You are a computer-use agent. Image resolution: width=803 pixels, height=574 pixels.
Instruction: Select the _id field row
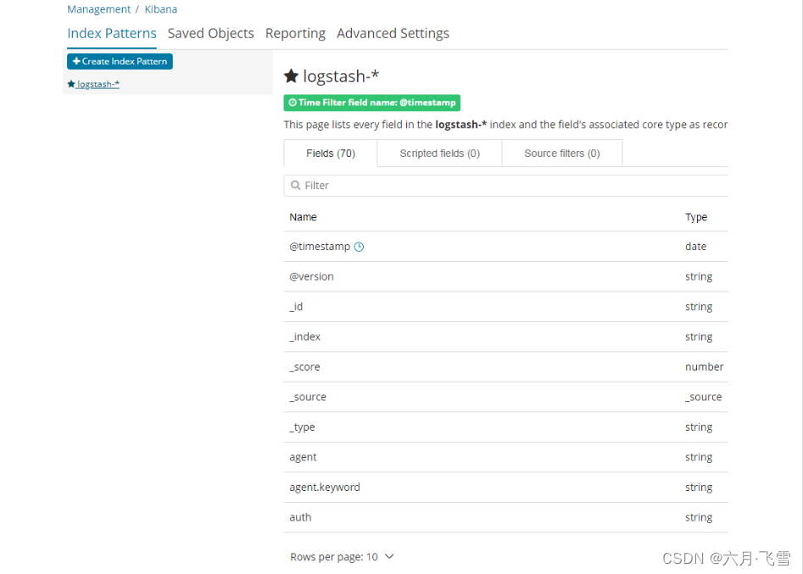click(x=506, y=307)
